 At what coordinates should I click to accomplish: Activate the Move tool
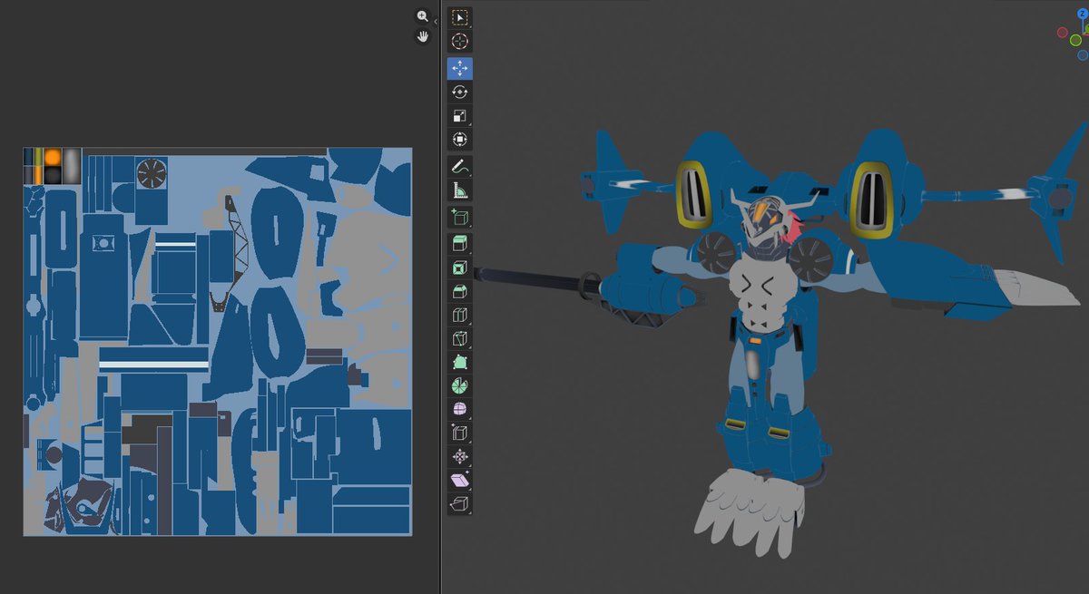[x=460, y=68]
